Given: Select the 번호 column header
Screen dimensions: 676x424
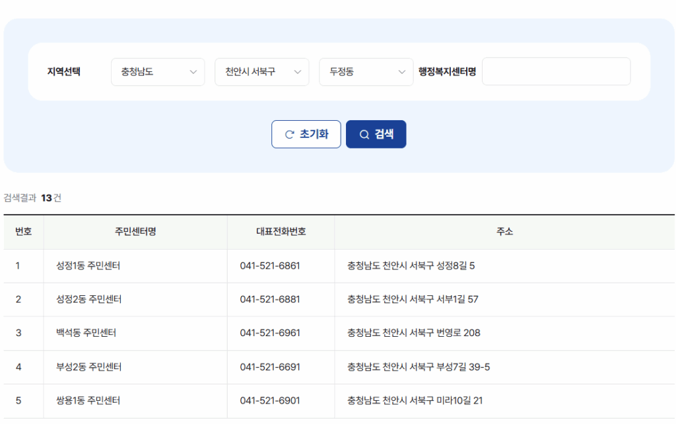Looking at the screenshot, I should click(x=23, y=232).
